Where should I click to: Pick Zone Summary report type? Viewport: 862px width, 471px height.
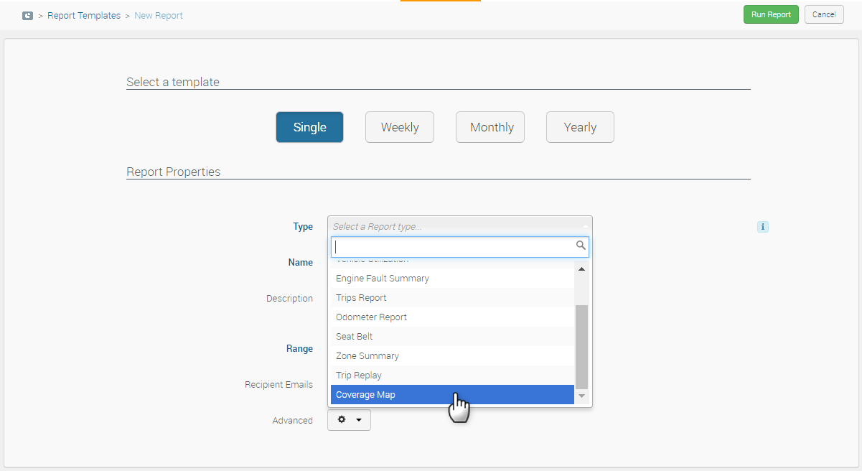click(452, 356)
